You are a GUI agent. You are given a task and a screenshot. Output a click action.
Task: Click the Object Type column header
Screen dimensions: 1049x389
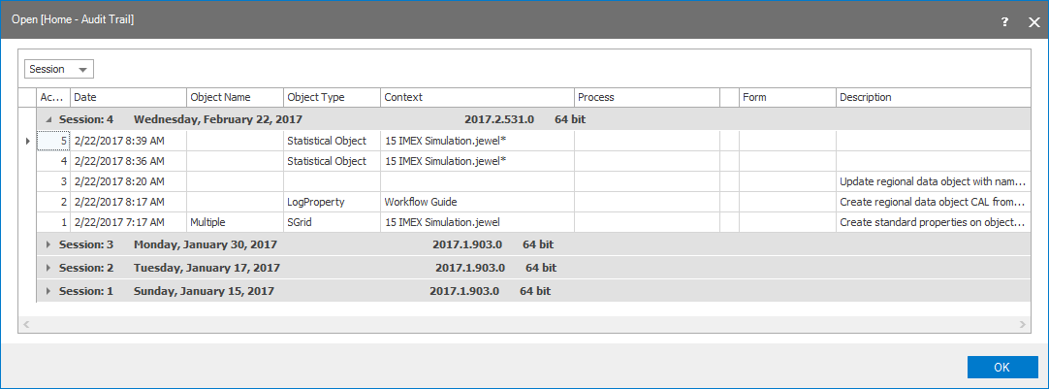click(332, 97)
